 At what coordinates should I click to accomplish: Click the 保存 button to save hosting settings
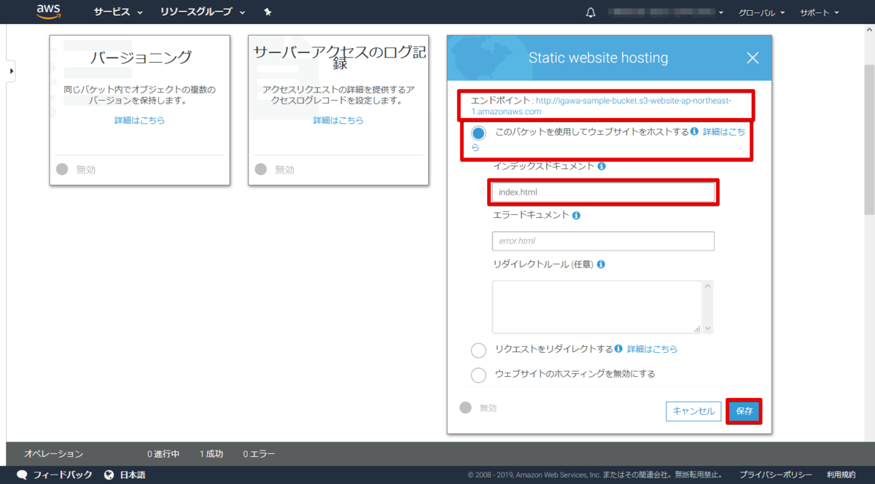pos(744,411)
